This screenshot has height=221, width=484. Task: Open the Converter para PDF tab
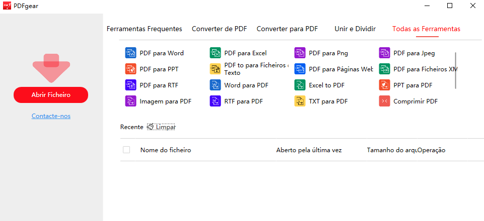coord(287,29)
